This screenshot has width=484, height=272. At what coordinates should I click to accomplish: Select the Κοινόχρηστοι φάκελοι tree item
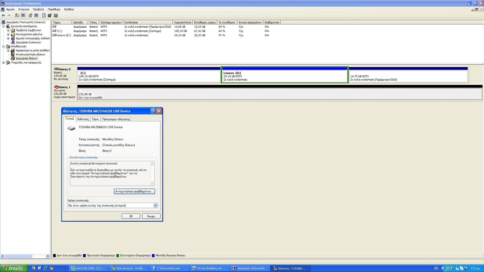(x=29, y=34)
